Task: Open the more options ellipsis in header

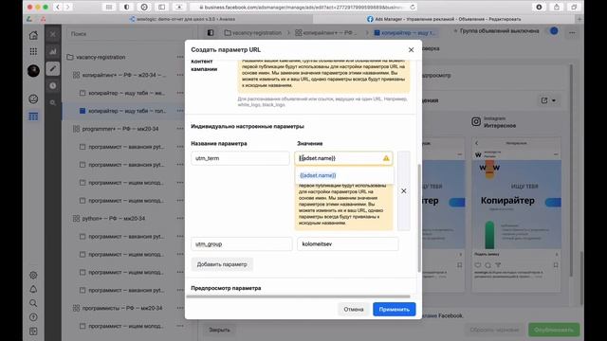Action: point(572,33)
